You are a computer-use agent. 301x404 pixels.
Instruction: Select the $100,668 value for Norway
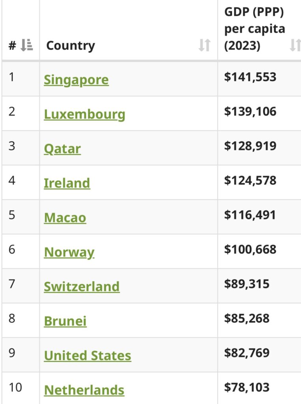(250, 249)
